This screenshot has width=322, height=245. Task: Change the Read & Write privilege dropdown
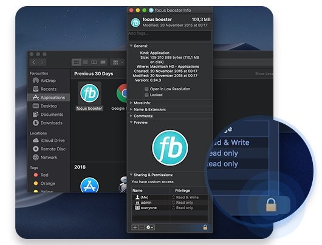pyautogui.click(x=185, y=197)
